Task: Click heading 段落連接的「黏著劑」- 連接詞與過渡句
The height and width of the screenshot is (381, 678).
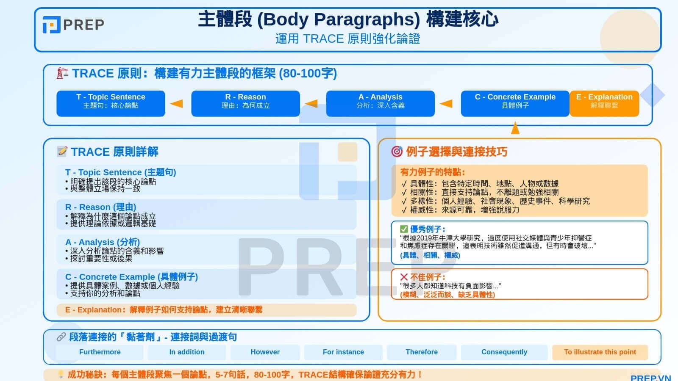Action: (153, 337)
